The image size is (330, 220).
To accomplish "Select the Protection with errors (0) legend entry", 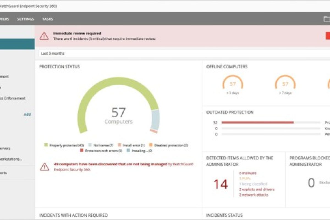I will click(101, 151).
